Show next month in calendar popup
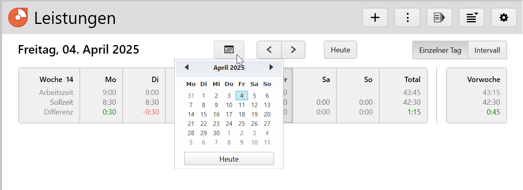The height and width of the screenshot is (190, 523). coord(271,67)
